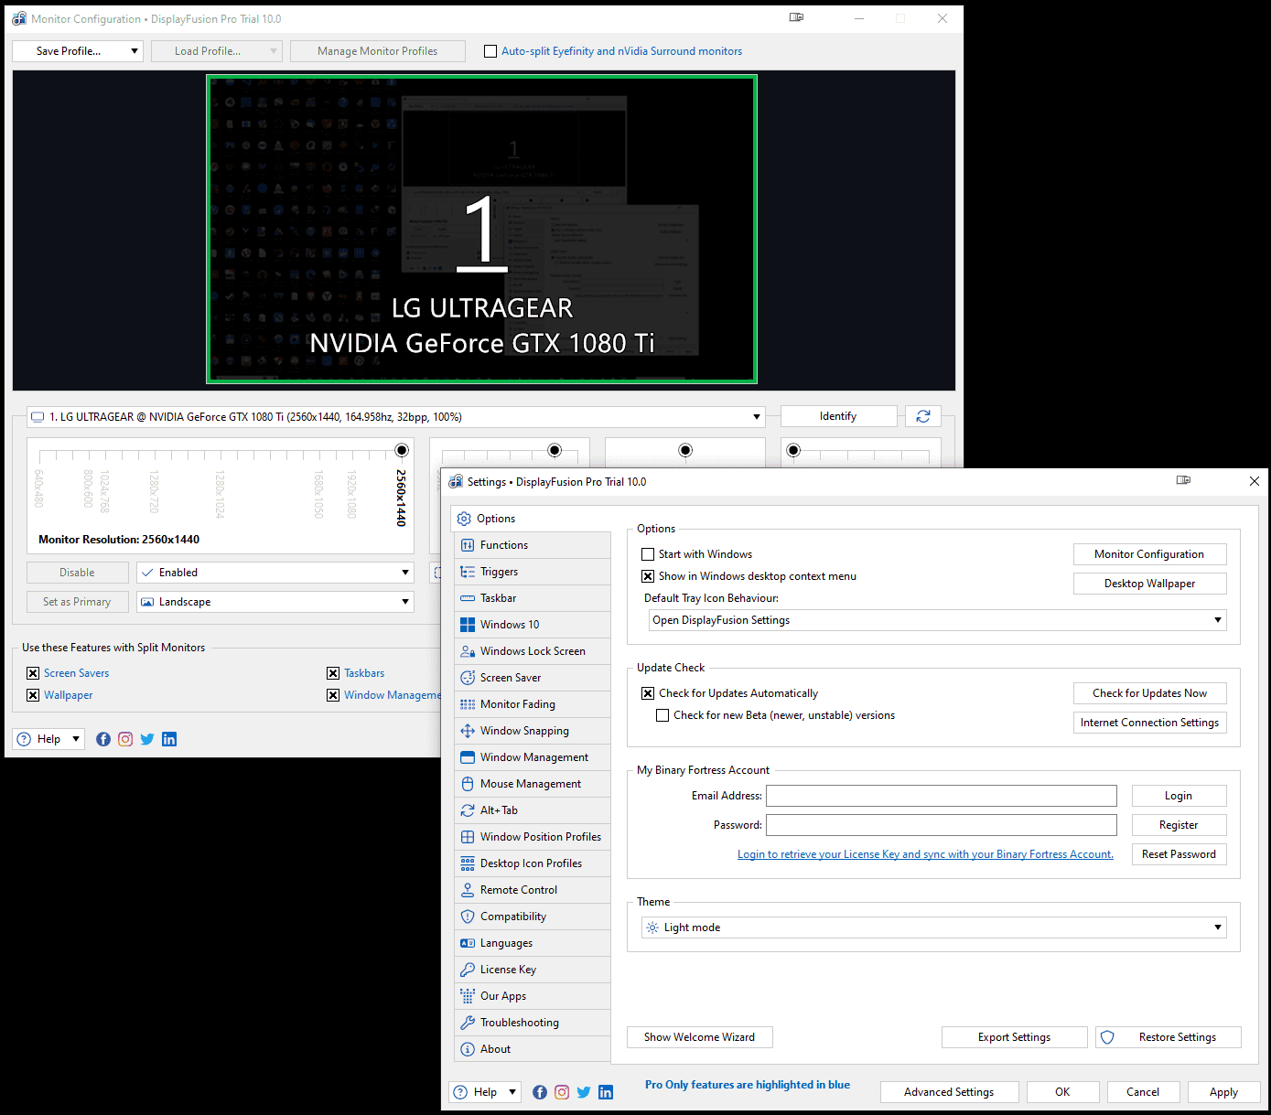Toggle Auto-split Eyefinity and nVidia Surround checkbox
Viewport: 1271px width, 1115px height.
pos(490,51)
